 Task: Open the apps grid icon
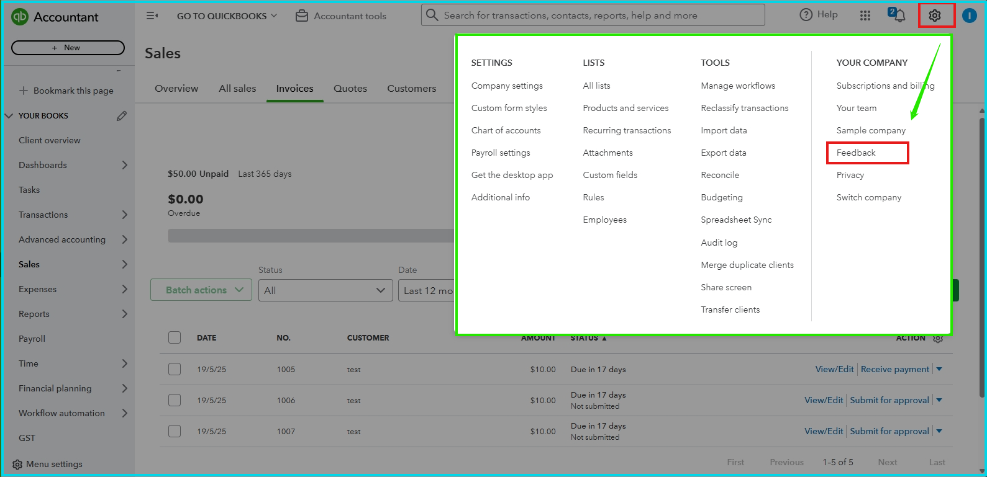865,16
